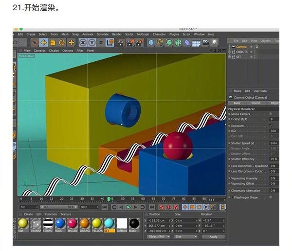Image resolution: width=292 pixels, height=251 pixels.
Task: Open the Simulate menu
Action: pos(103,34)
